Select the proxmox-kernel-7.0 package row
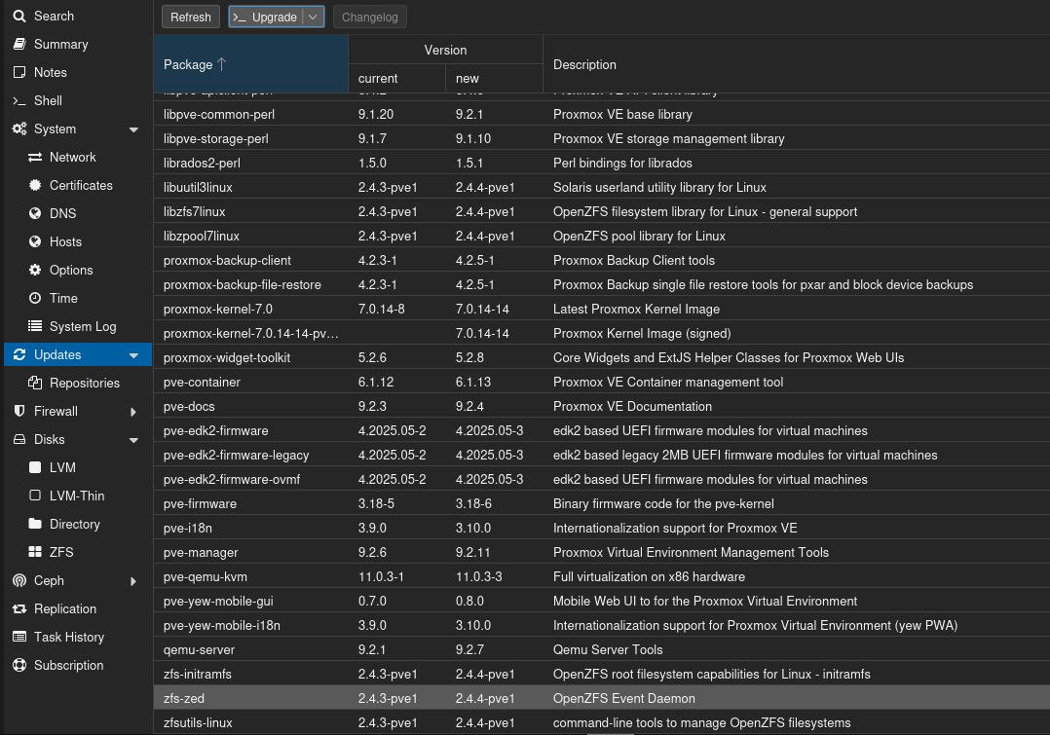The width and height of the screenshot is (1050, 735). pyautogui.click(x=601, y=309)
